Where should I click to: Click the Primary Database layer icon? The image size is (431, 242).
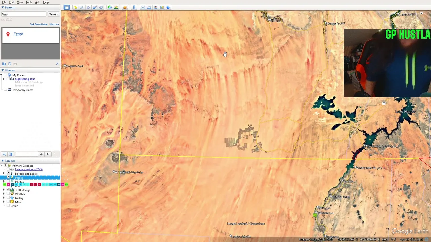(9, 165)
